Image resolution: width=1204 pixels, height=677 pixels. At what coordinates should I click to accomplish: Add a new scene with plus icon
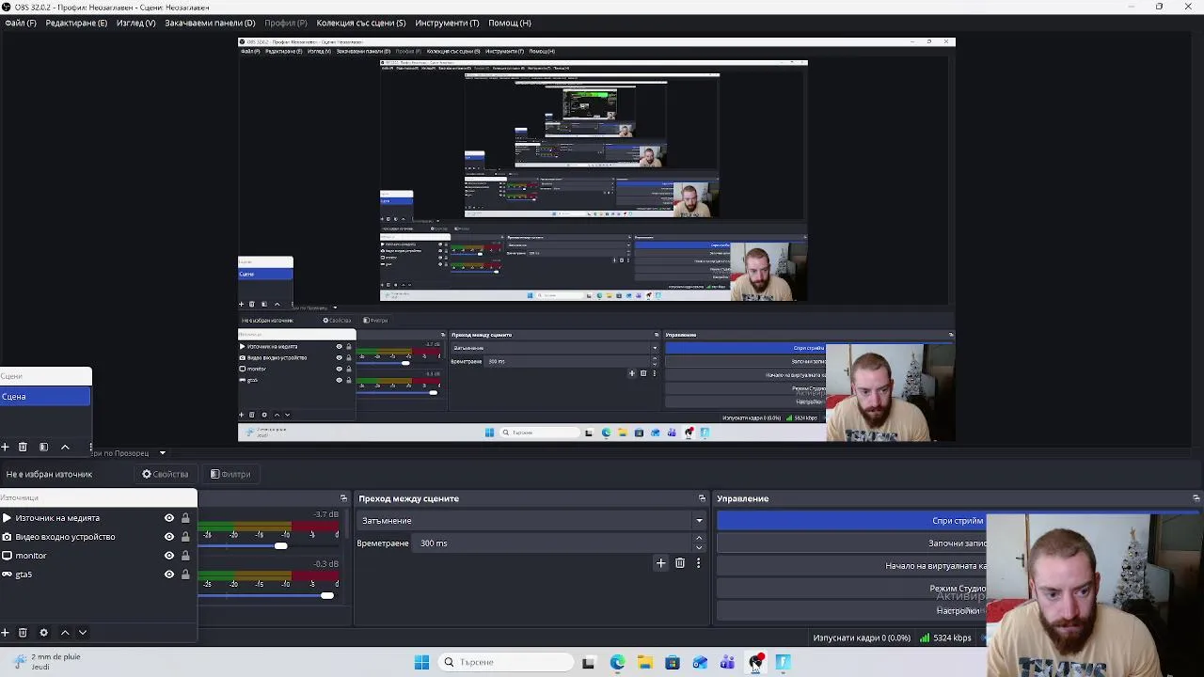coord(6,448)
